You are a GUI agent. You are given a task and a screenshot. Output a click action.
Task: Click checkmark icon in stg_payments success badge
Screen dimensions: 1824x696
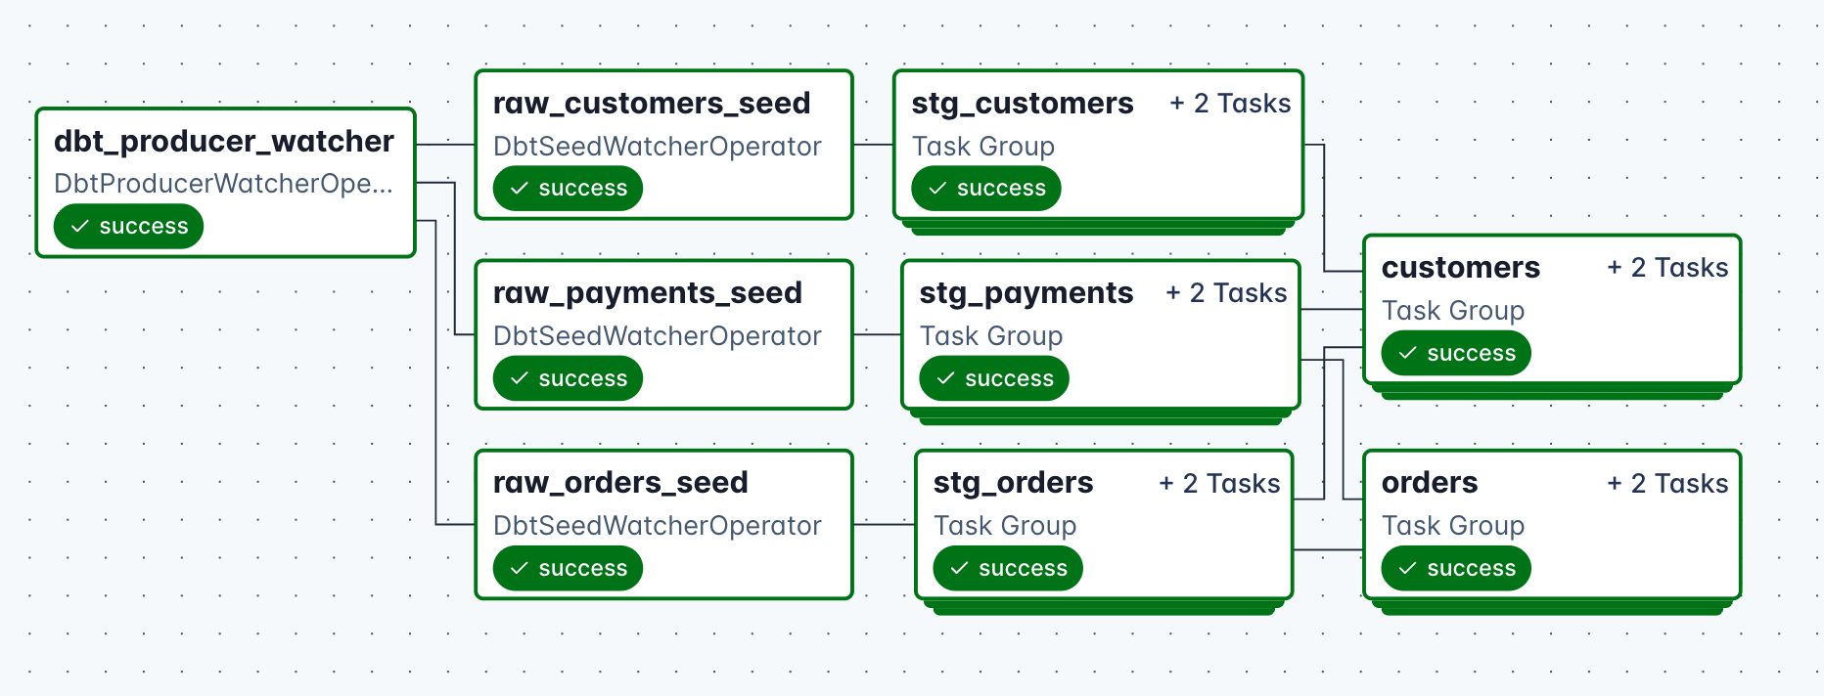(945, 378)
